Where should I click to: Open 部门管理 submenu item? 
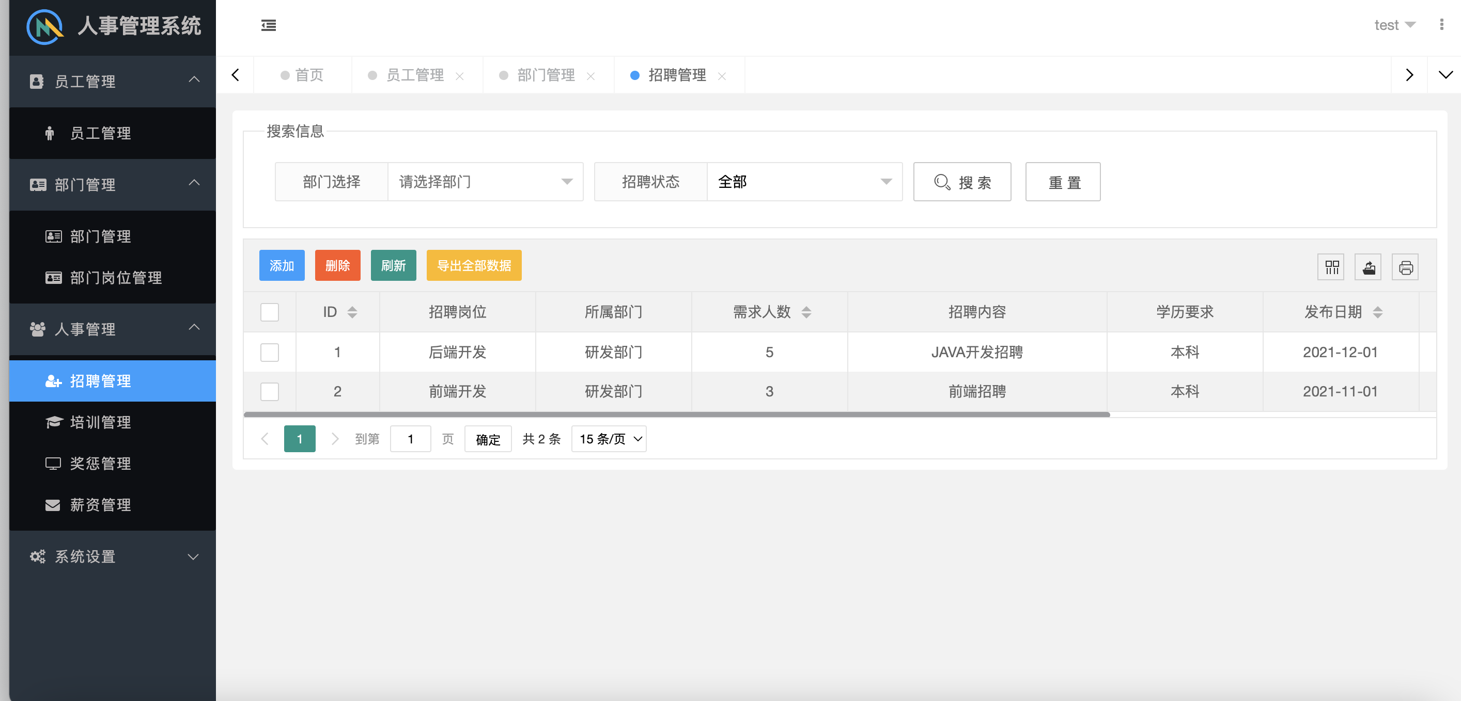[112, 236]
